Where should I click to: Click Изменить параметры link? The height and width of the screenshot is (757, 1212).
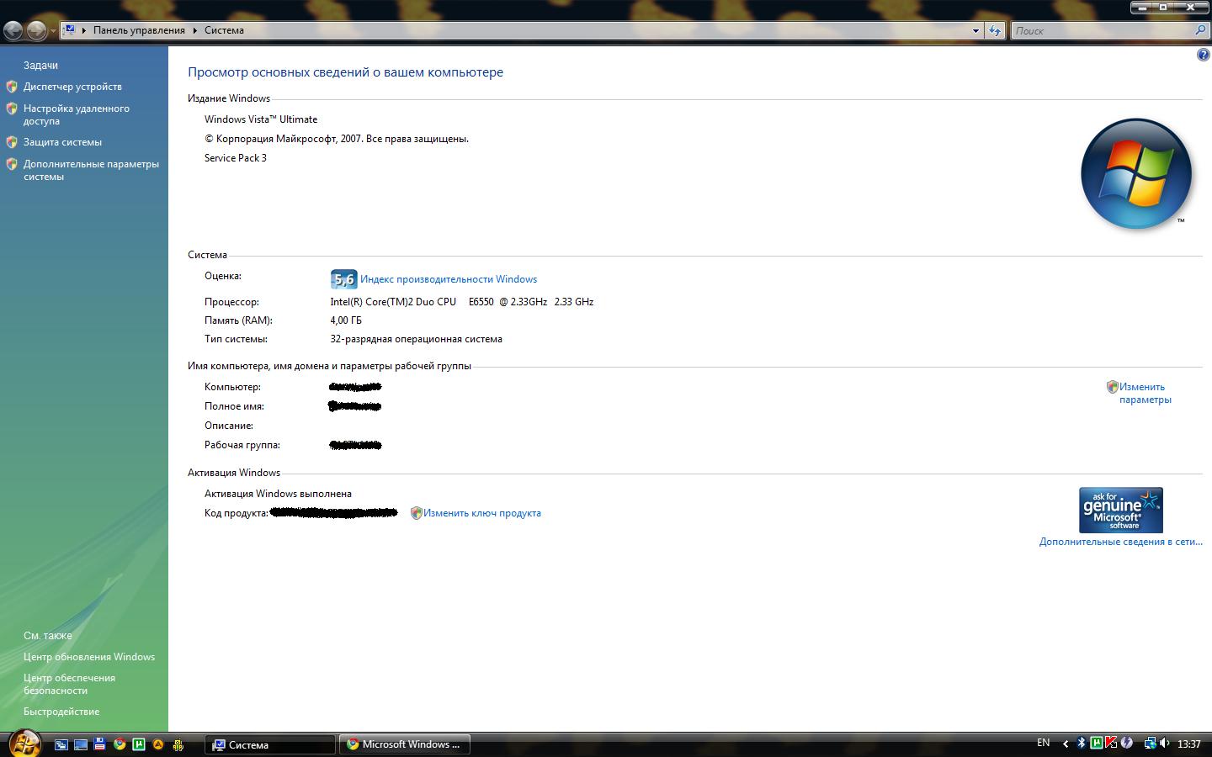click(x=1145, y=393)
